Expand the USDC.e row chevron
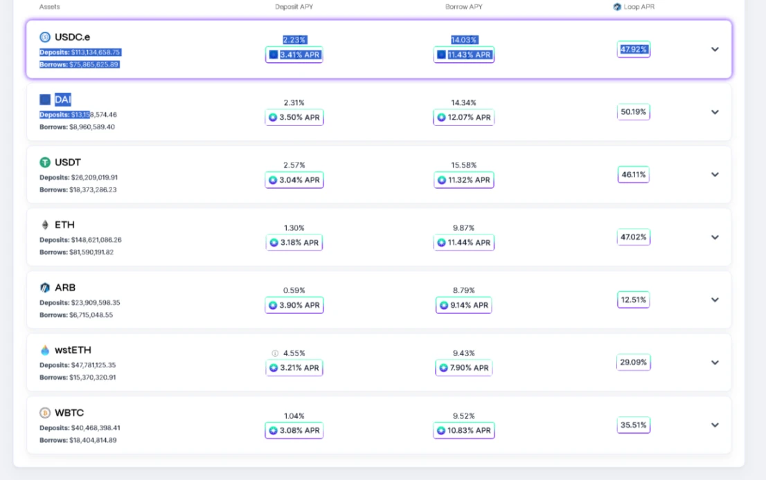Image resolution: width=766 pixels, height=480 pixels. [x=715, y=49]
